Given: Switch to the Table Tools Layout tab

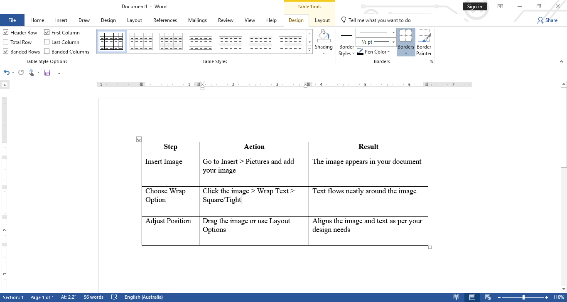Looking at the screenshot, I should tap(322, 20).
